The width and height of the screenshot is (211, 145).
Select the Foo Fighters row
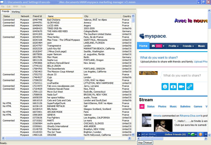pos(67,118)
